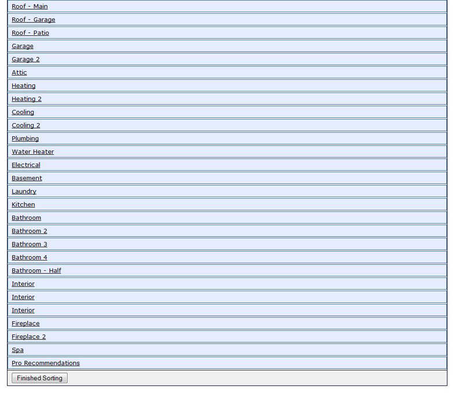This screenshot has width=454, height=393.
Task: Open the Cooling link
Action: tap(23, 112)
